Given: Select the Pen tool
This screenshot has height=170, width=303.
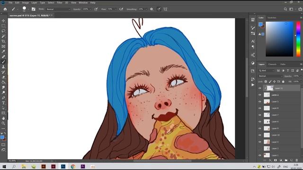Looking at the screenshot, I should coord(3,98).
